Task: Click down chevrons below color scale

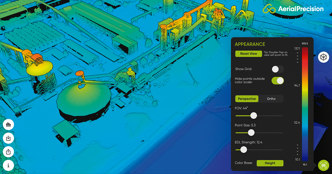Action: click(298, 150)
